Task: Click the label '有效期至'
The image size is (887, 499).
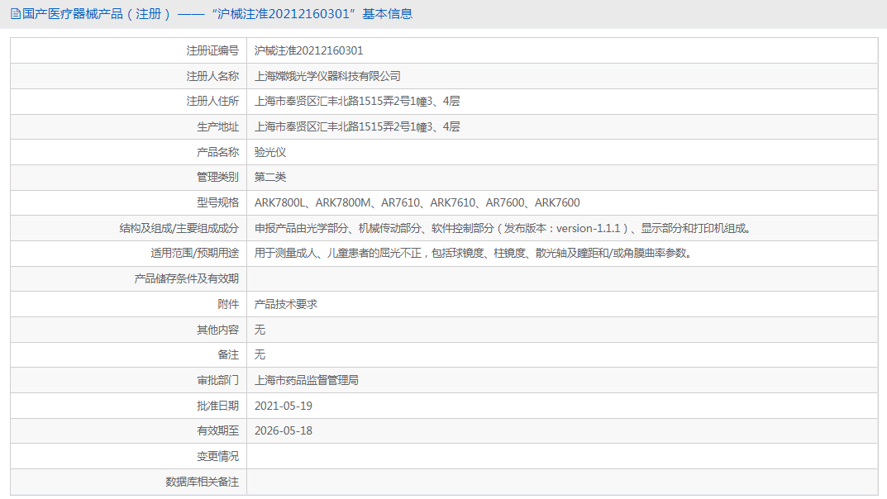Action: [217, 430]
